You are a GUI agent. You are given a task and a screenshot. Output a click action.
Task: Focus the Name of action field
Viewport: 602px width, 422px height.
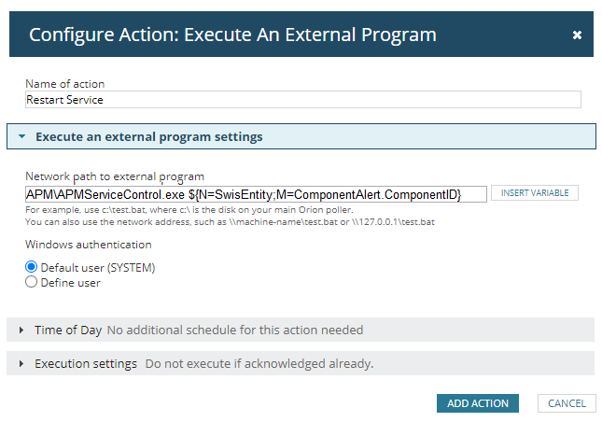(x=302, y=99)
